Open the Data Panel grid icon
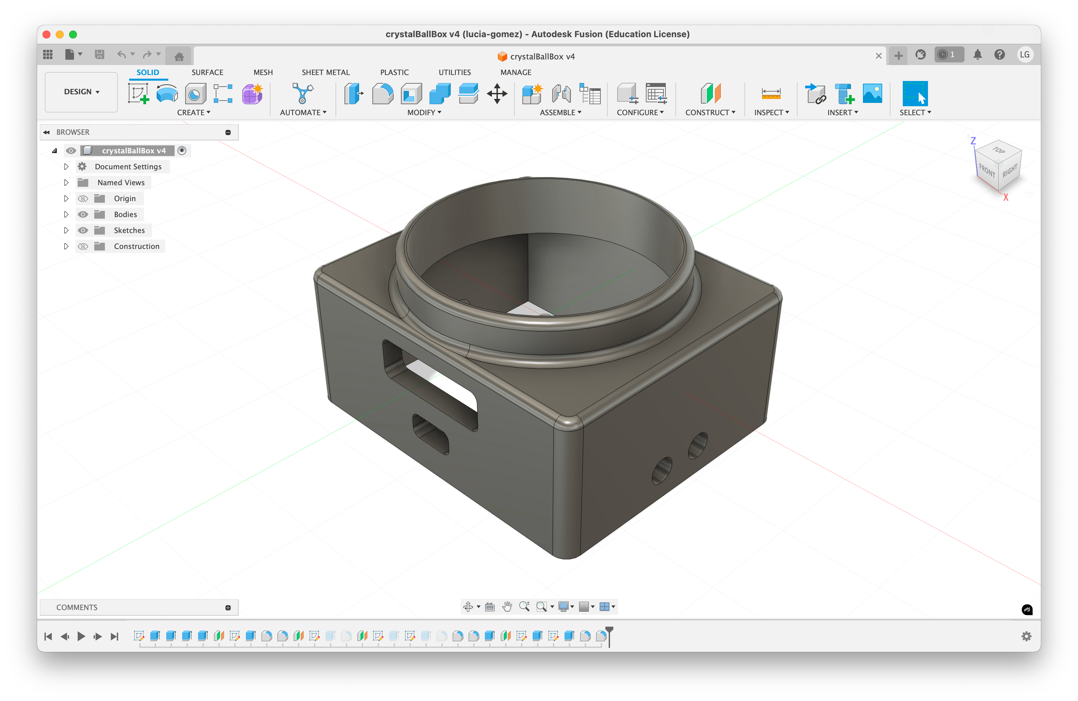Viewport: 1078px width, 701px height. pos(47,55)
